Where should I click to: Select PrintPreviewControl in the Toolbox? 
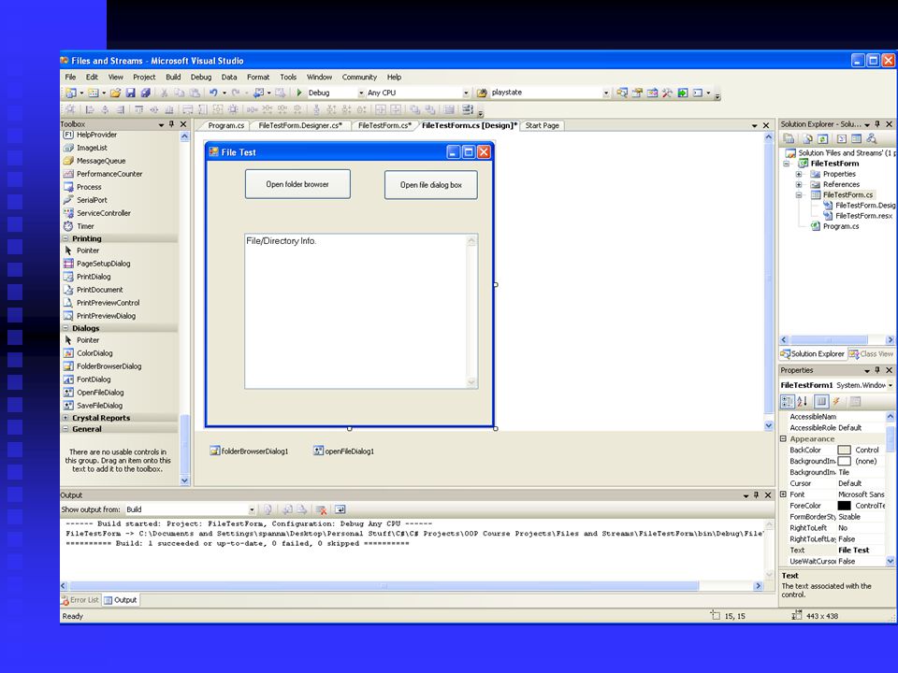108,303
